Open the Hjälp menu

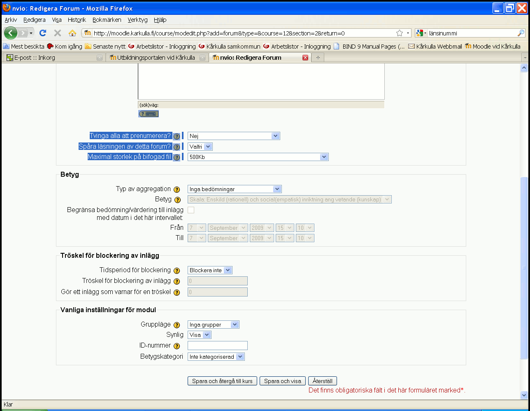[160, 20]
